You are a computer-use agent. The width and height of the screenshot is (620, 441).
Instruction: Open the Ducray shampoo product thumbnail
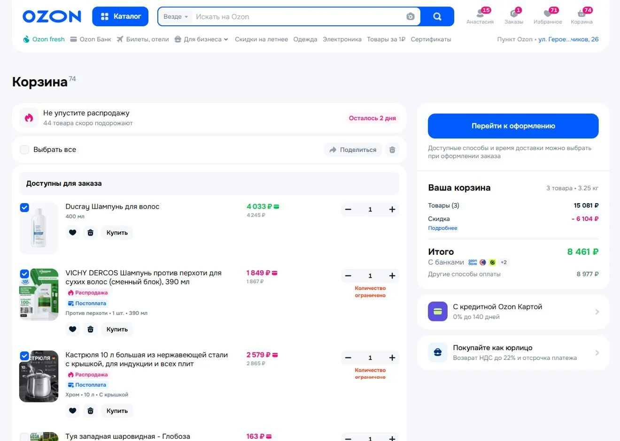tap(39, 228)
